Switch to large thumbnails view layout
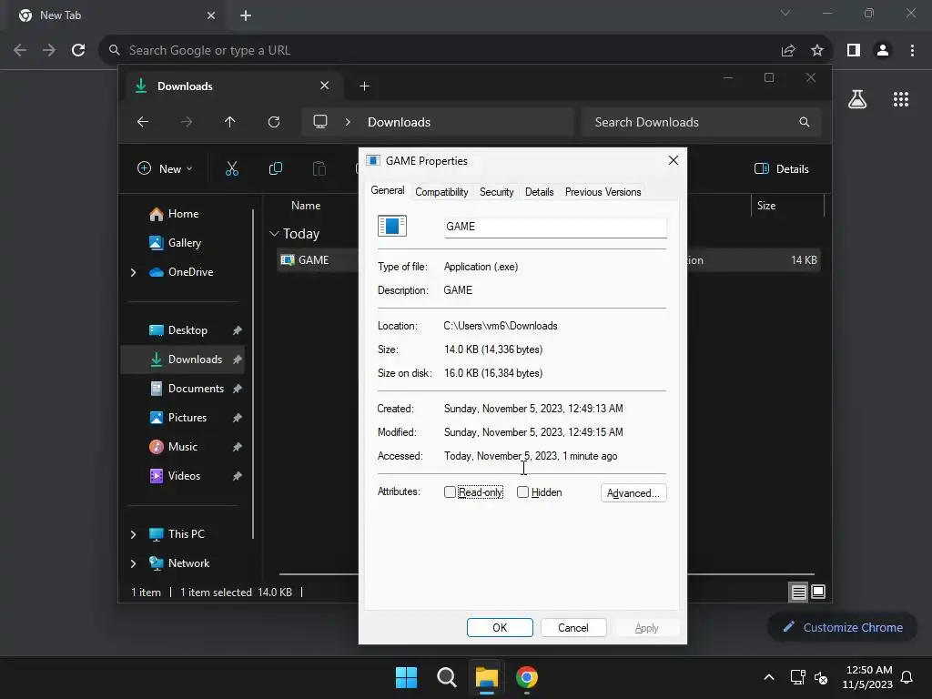Viewport: 932px width, 699px height. tap(818, 592)
